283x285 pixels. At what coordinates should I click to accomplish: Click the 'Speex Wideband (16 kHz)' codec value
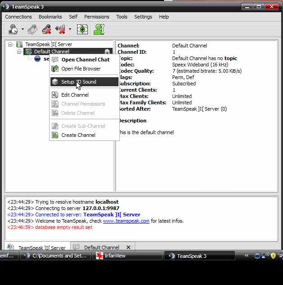200,65
